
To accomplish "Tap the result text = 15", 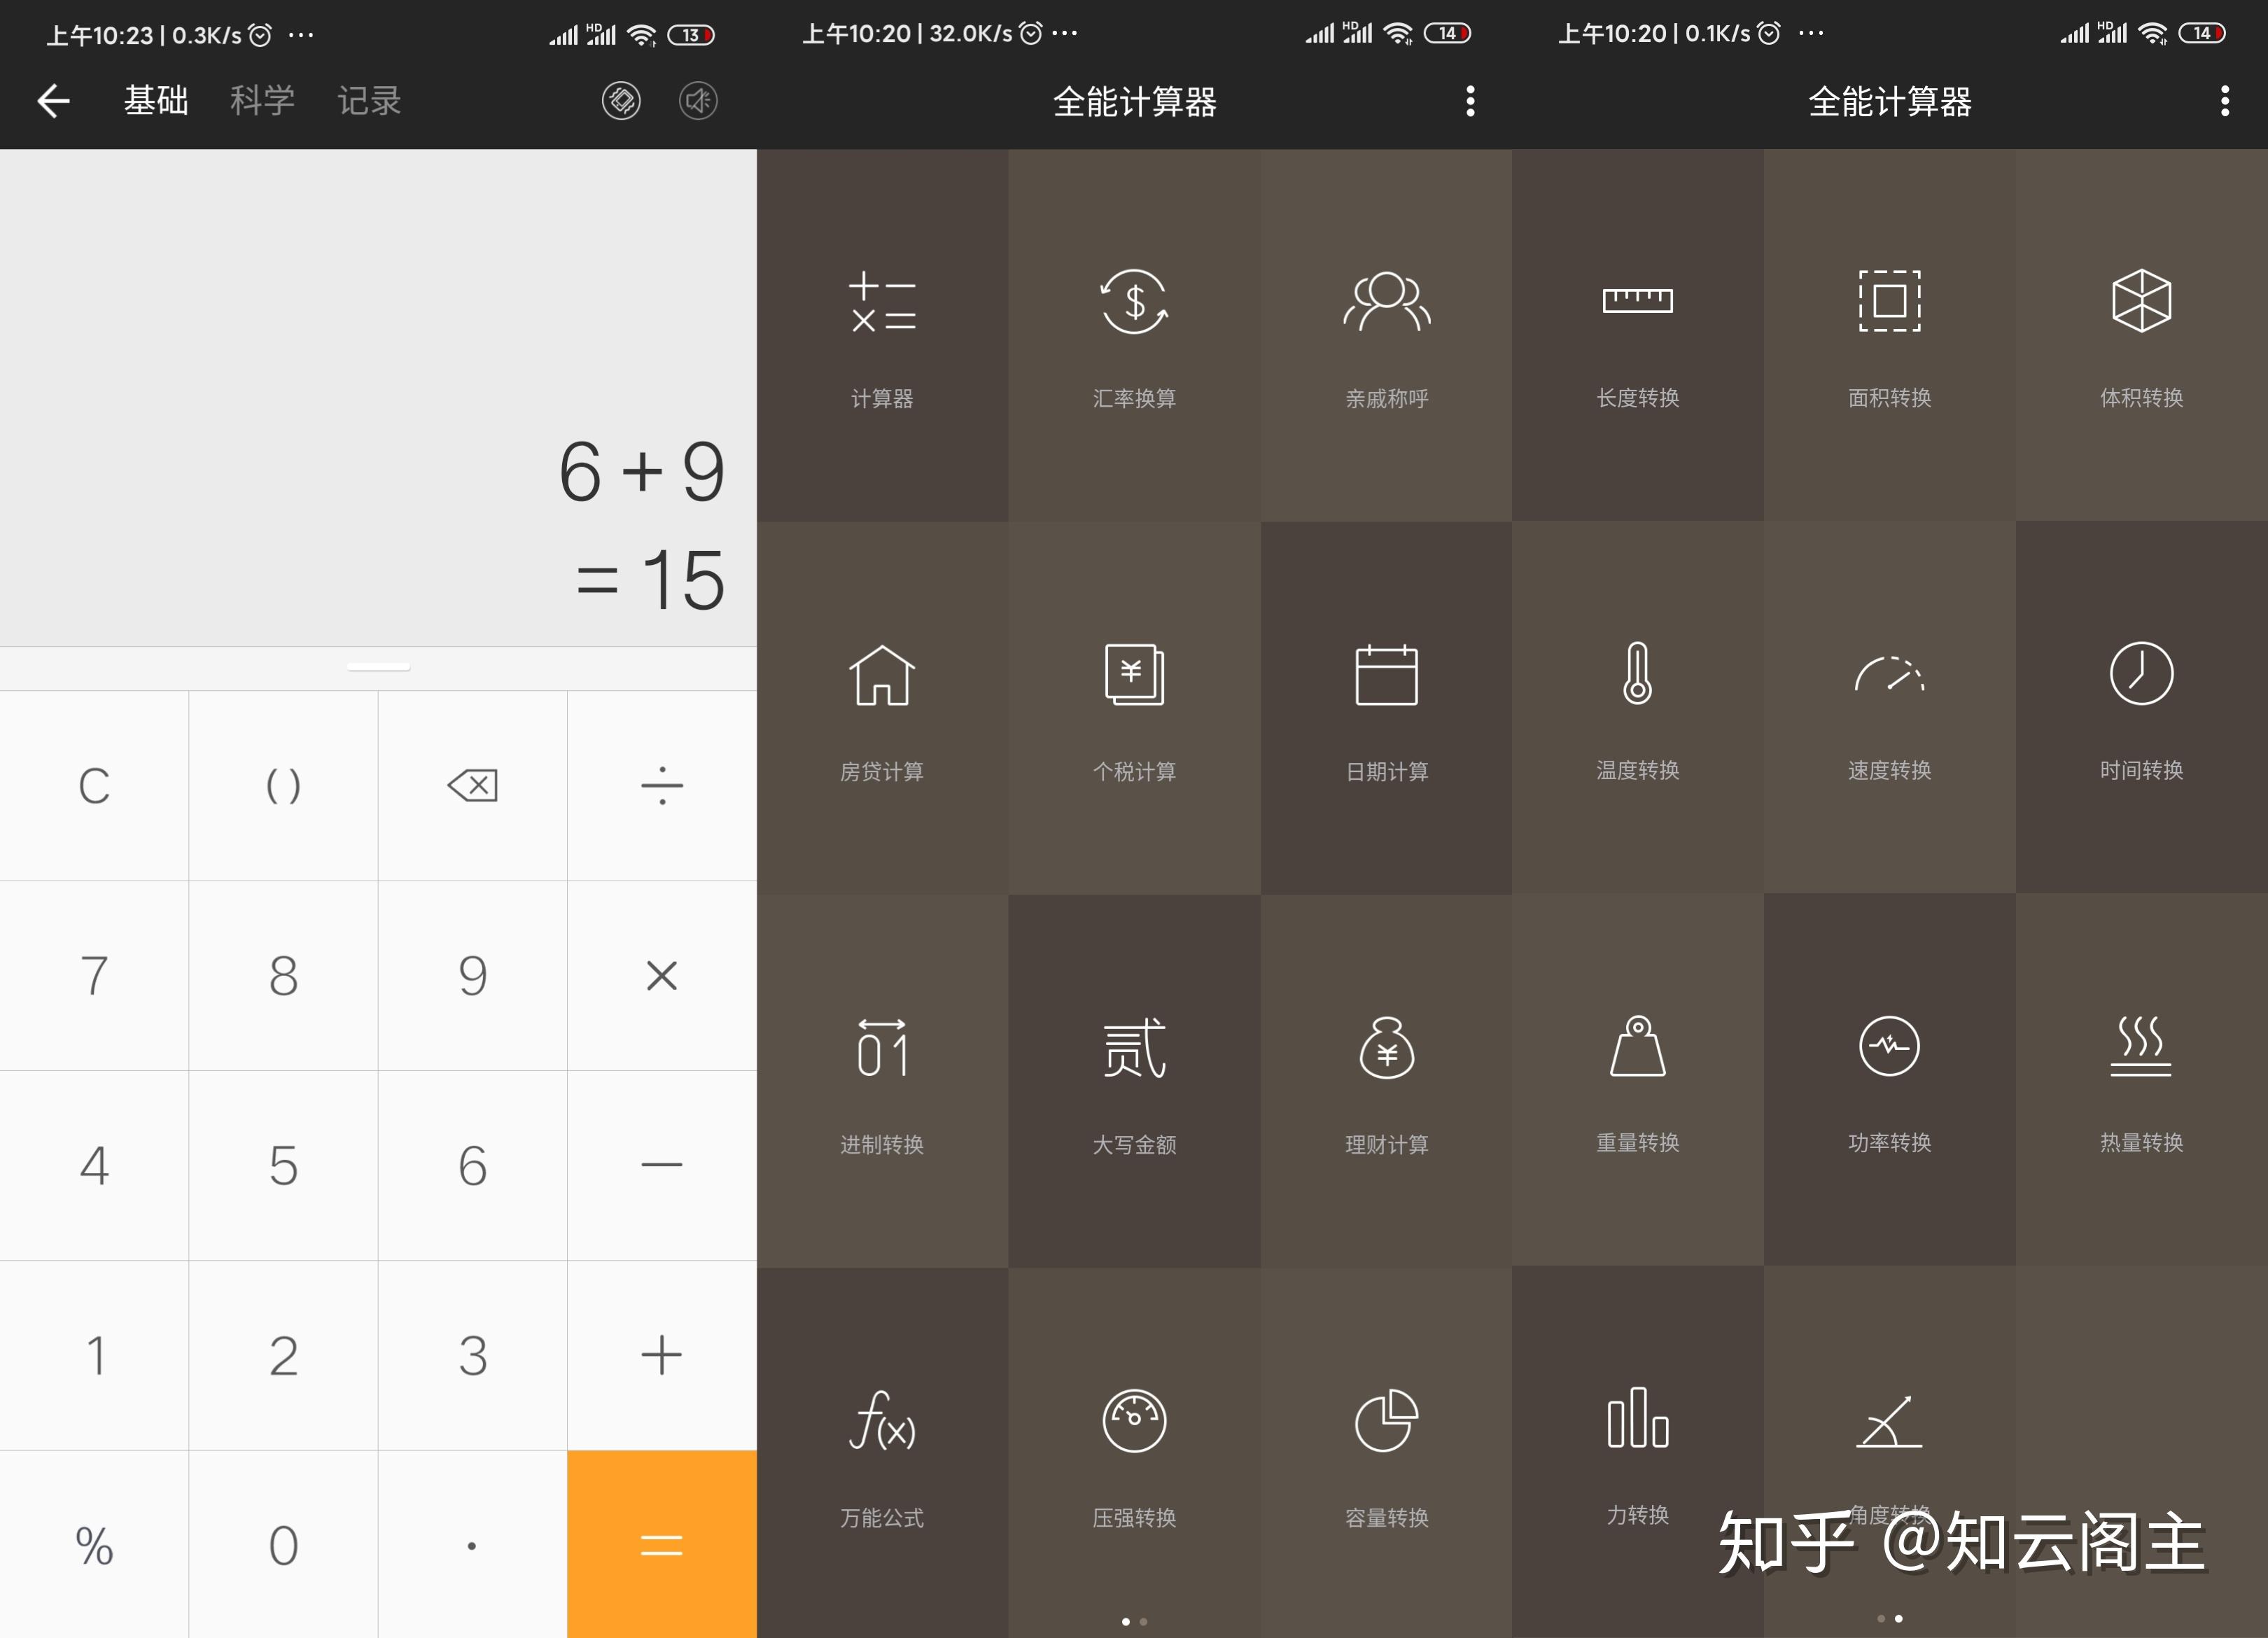I will [650, 580].
